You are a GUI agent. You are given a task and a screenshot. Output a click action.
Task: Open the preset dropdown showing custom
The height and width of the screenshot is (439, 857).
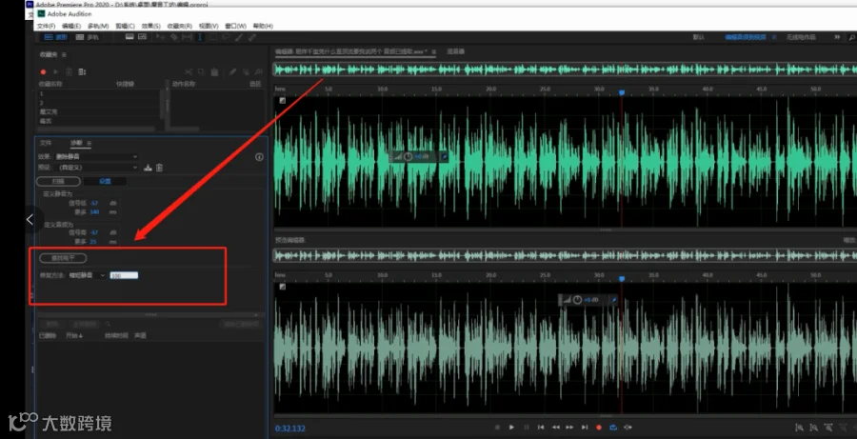[x=97, y=168]
